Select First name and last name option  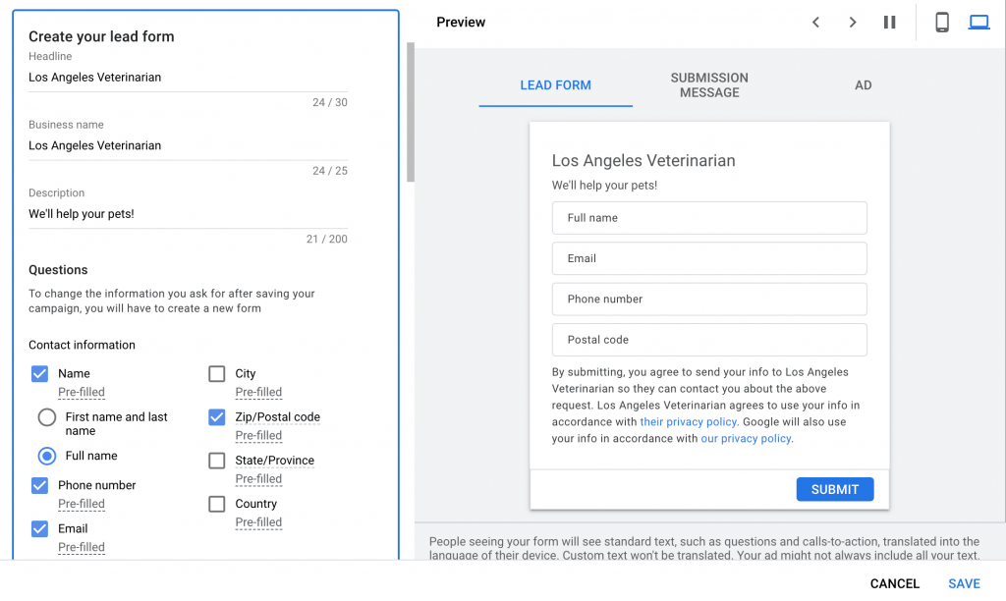click(x=47, y=417)
